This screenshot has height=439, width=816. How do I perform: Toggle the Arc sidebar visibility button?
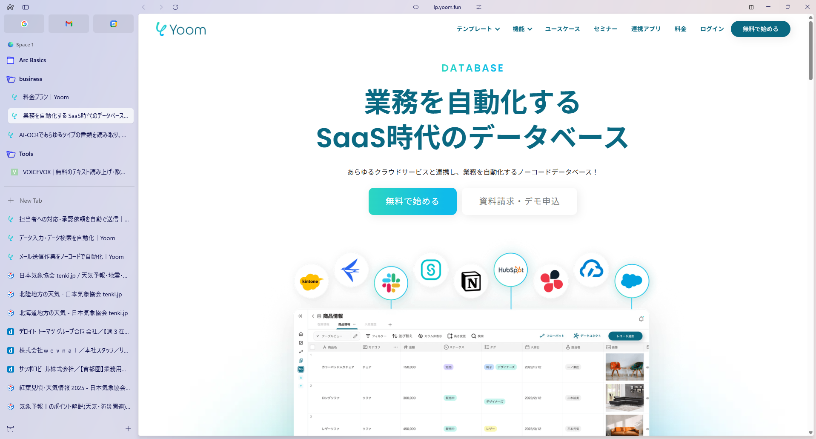tap(26, 7)
